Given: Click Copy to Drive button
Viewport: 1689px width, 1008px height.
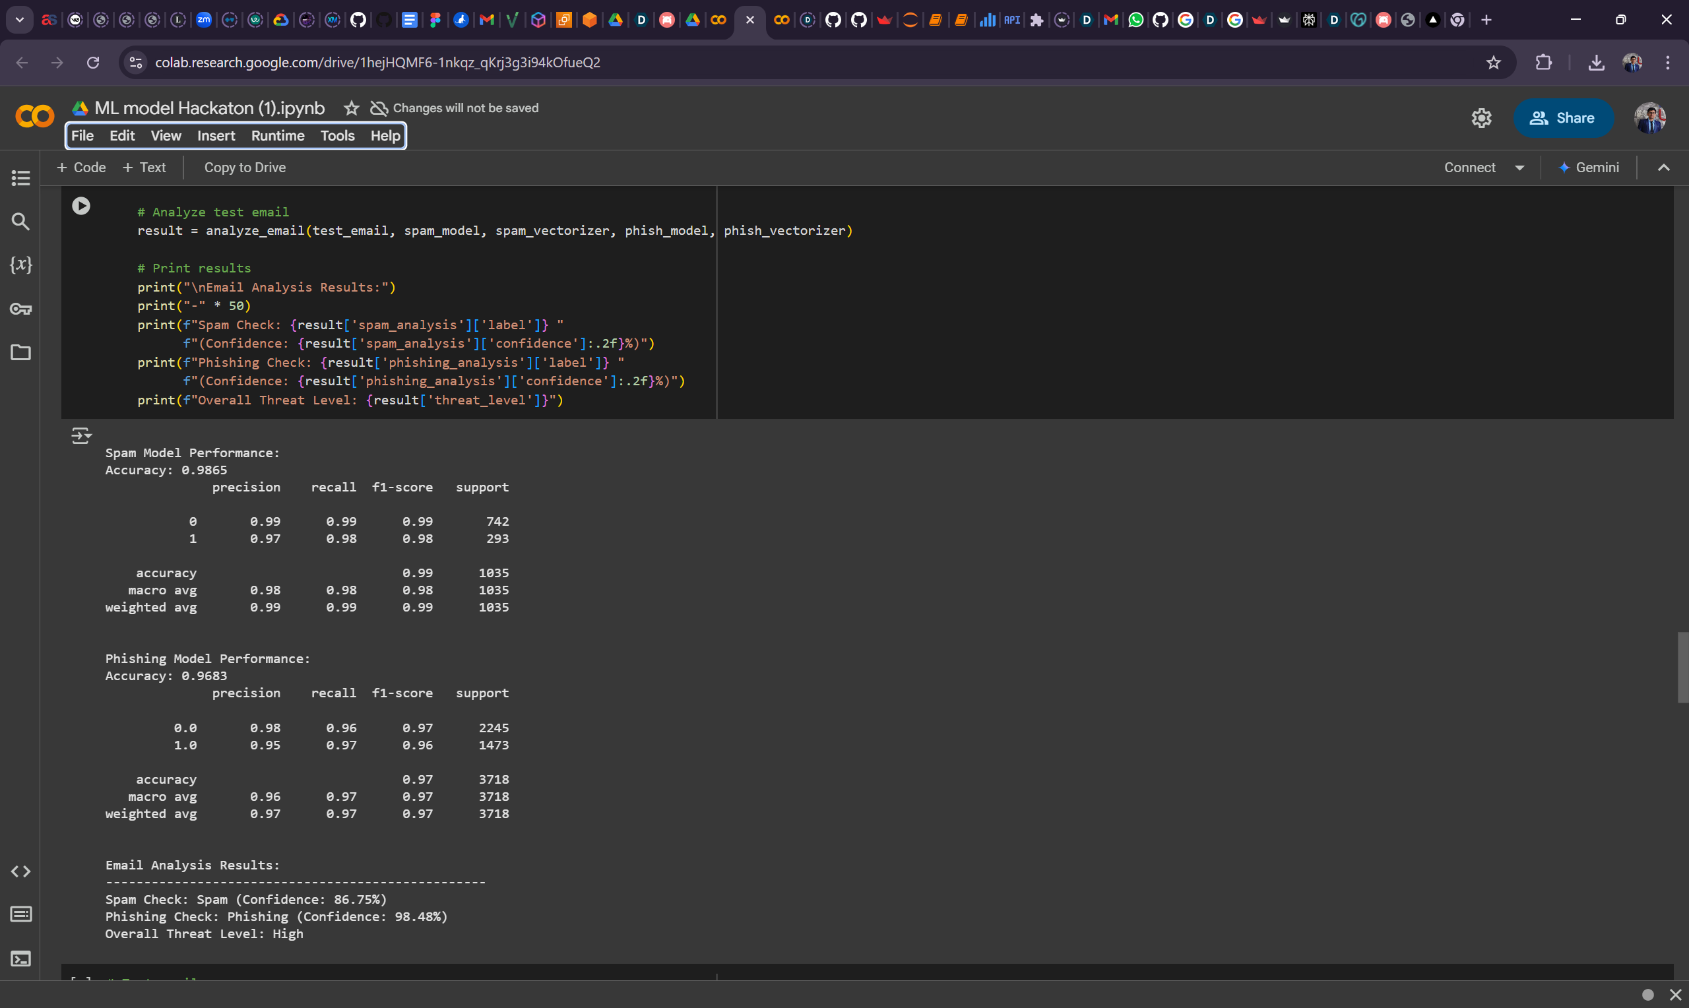Looking at the screenshot, I should [x=245, y=168].
